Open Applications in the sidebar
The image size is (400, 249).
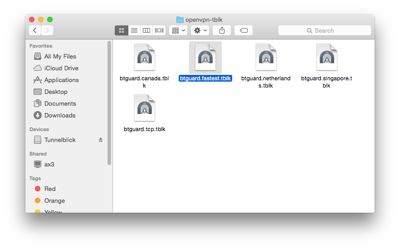click(61, 80)
